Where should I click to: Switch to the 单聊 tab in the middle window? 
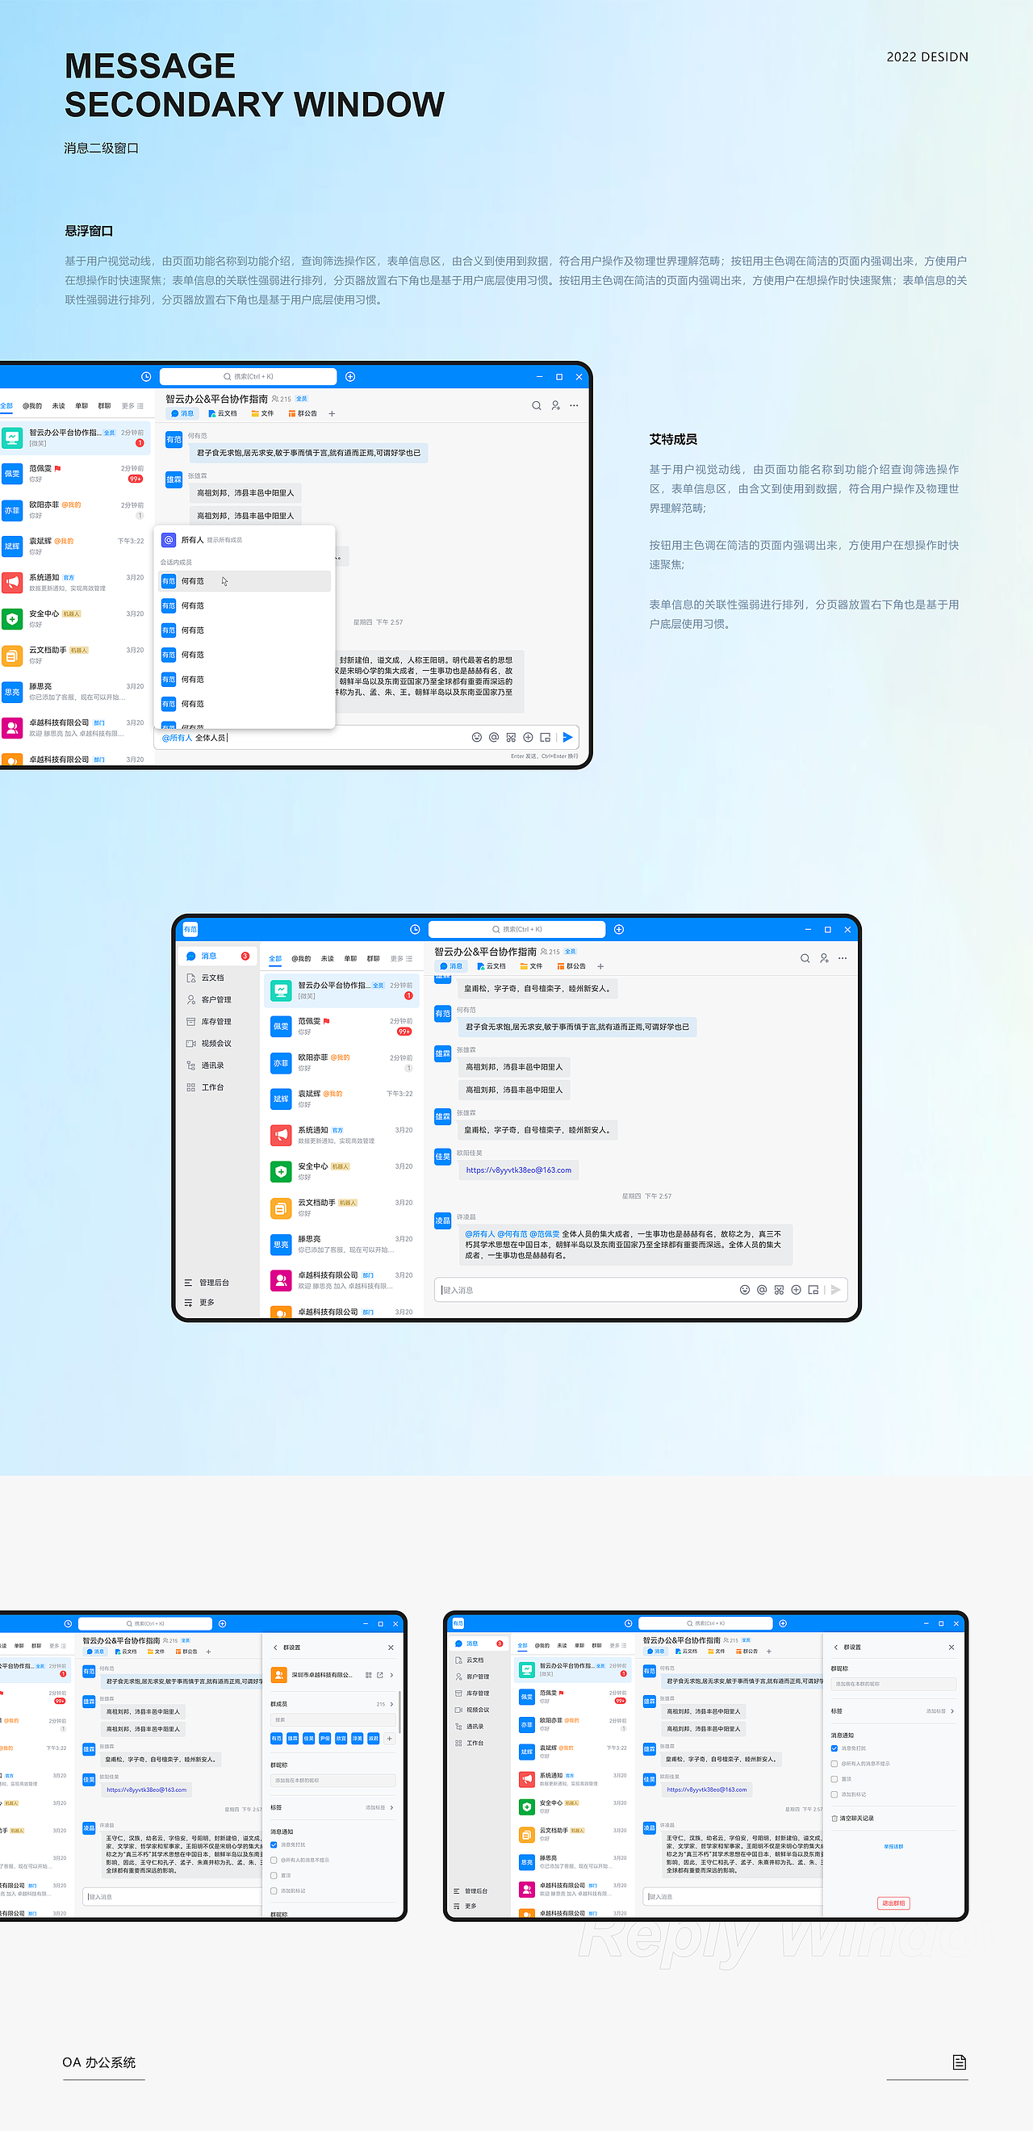351,959
